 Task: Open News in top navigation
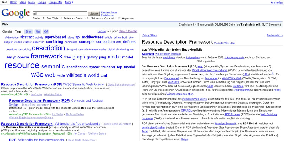(x=32, y=2)
